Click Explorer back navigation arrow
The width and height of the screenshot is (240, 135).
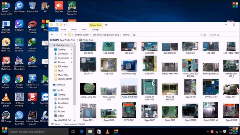(x=52, y=35)
